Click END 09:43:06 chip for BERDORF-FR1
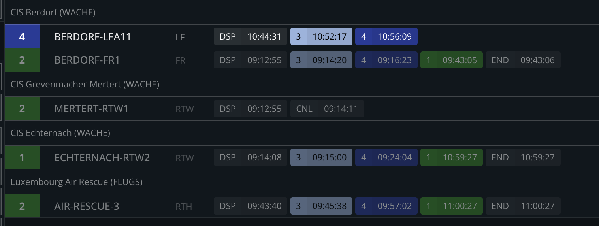The image size is (599, 226). 523,60
